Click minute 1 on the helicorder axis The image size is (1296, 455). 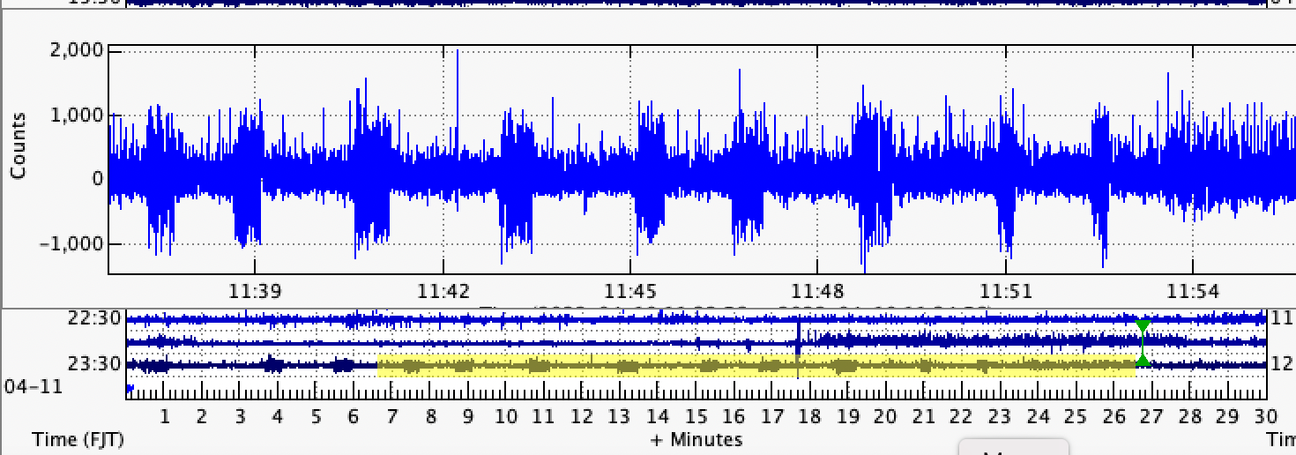[x=164, y=417]
